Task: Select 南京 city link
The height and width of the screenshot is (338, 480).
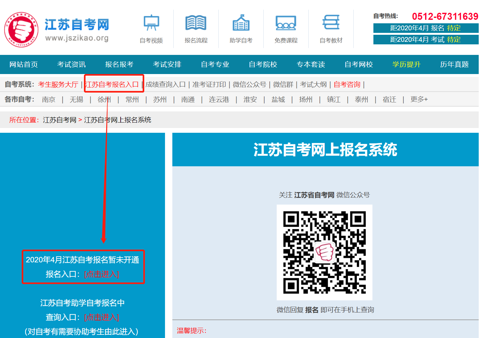Action: [x=49, y=100]
